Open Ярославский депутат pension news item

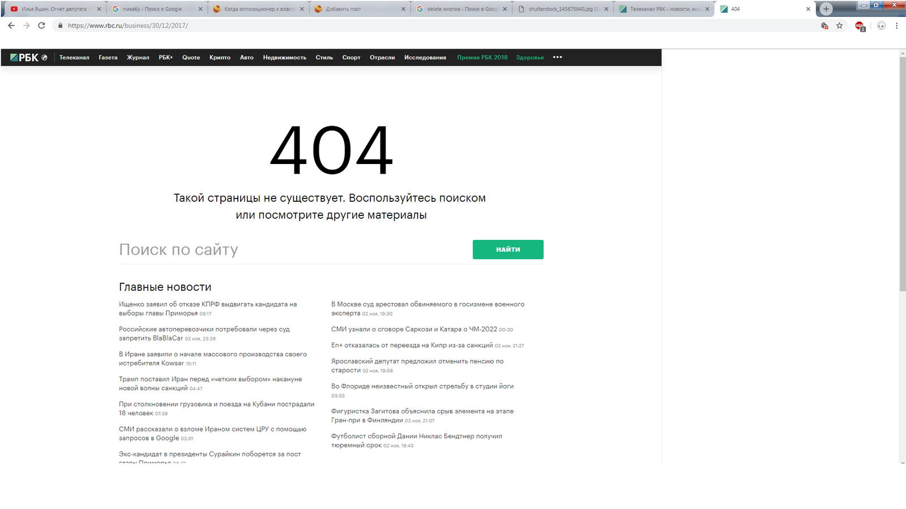[417, 366]
